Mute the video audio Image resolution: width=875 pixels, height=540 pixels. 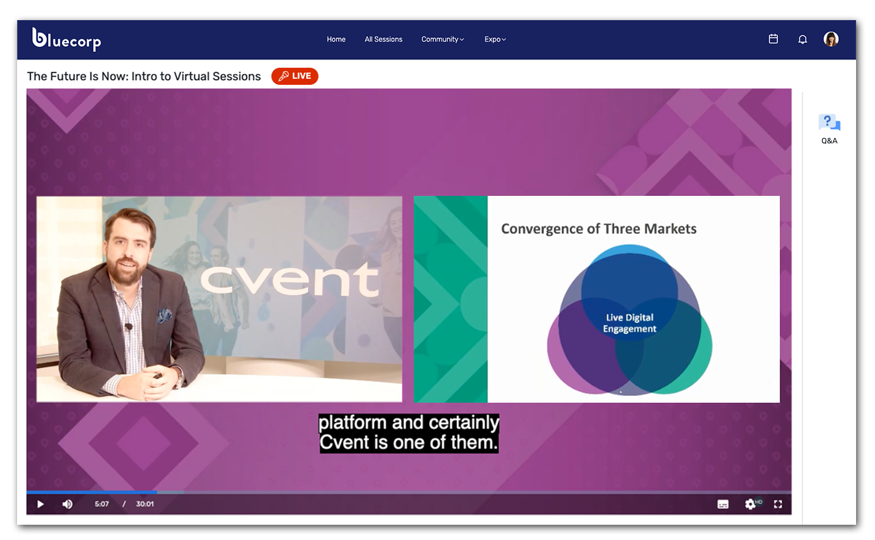(x=67, y=504)
